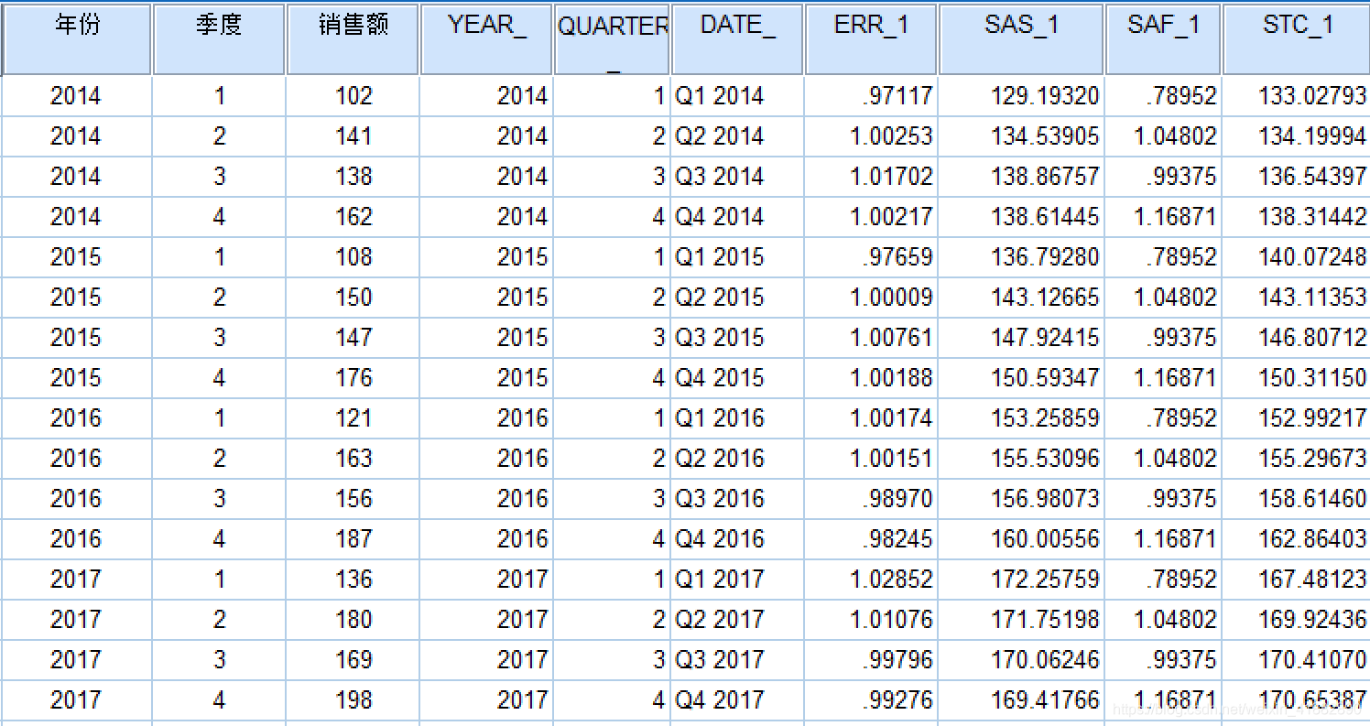Click the Q3 2017 date cell
The height and width of the screenshot is (726, 1370).
tap(737, 660)
